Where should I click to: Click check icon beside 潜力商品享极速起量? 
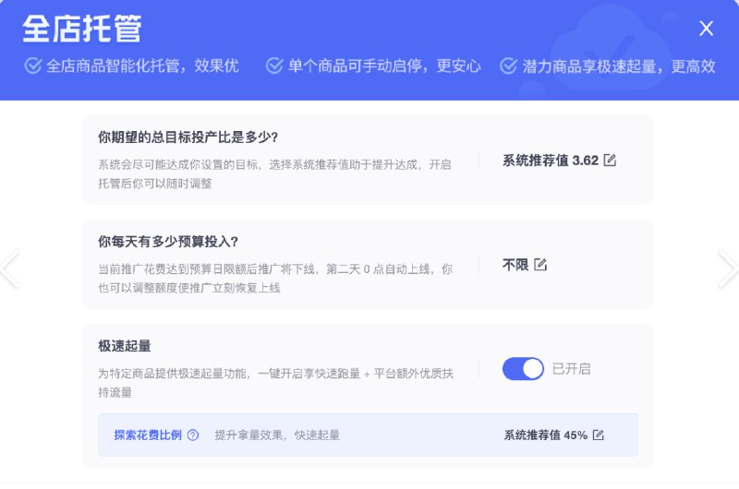pos(509,66)
